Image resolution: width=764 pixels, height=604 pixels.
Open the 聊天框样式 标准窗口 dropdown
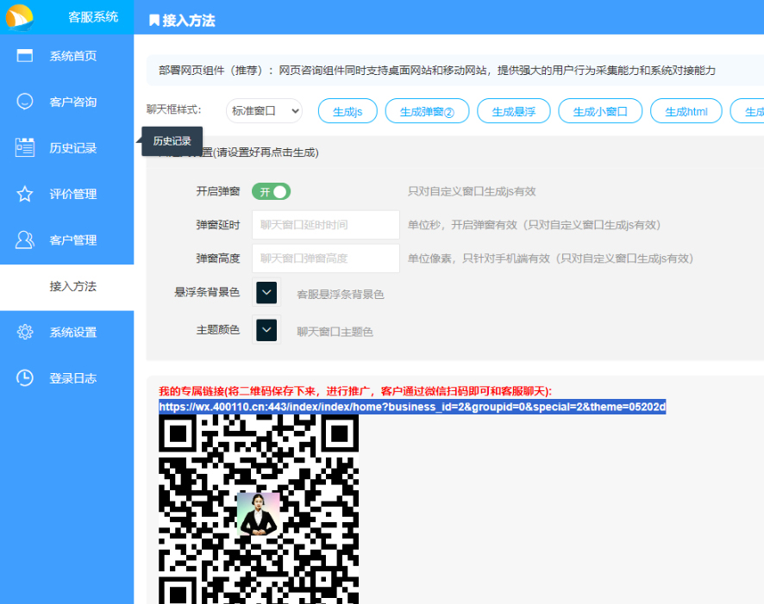[x=264, y=111]
